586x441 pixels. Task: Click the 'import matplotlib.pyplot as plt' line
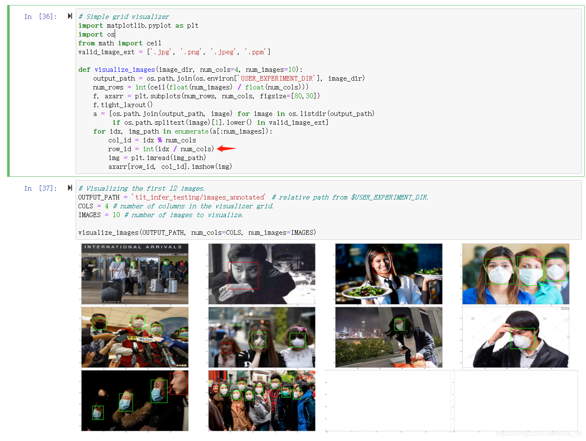(138, 26)
